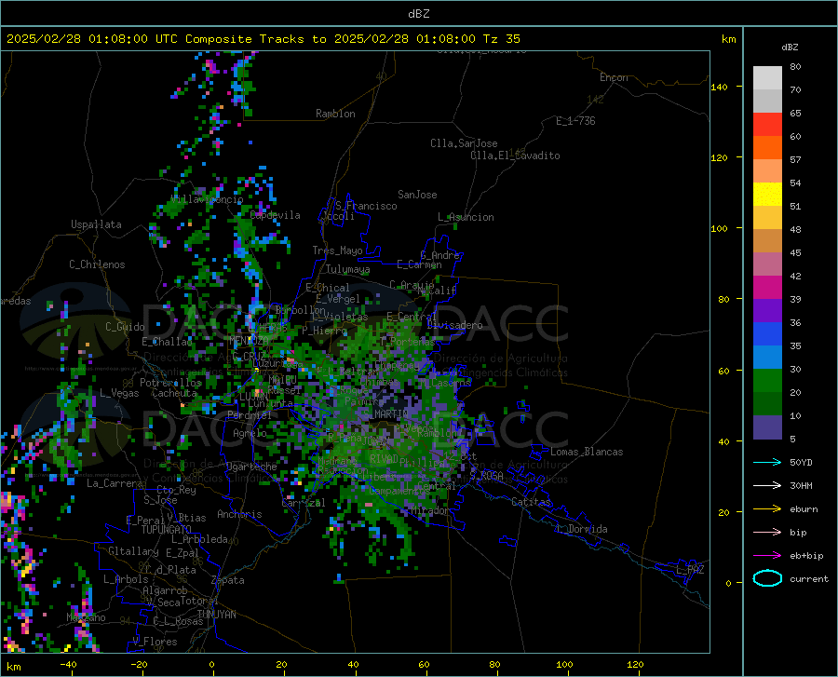Pick the light blue 30-35 dBZ swatch

(x=767, y=358)
